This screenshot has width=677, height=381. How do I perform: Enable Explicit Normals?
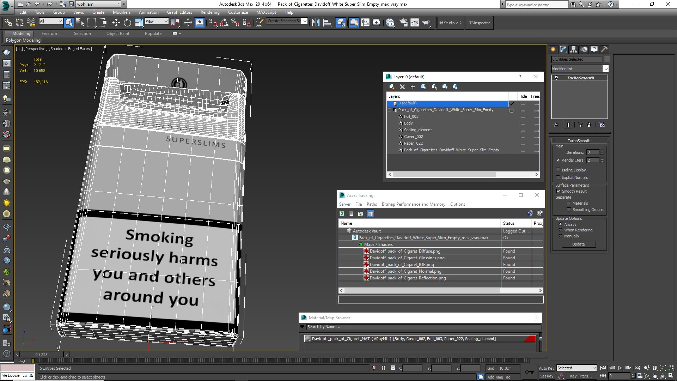(x=558, y=177)
